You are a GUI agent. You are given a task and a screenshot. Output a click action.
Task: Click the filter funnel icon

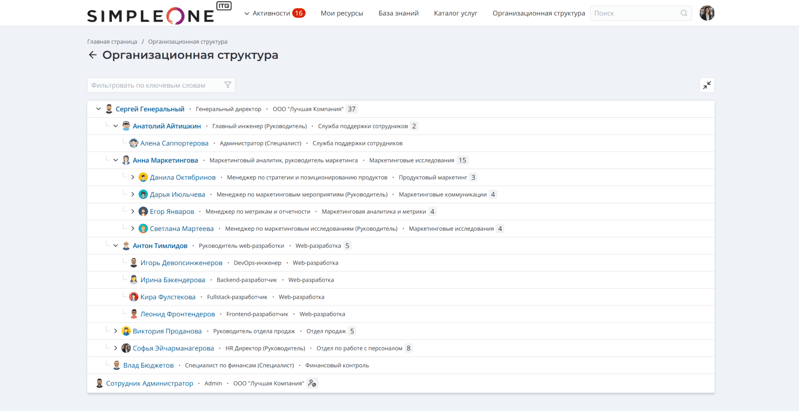(228, 85)
